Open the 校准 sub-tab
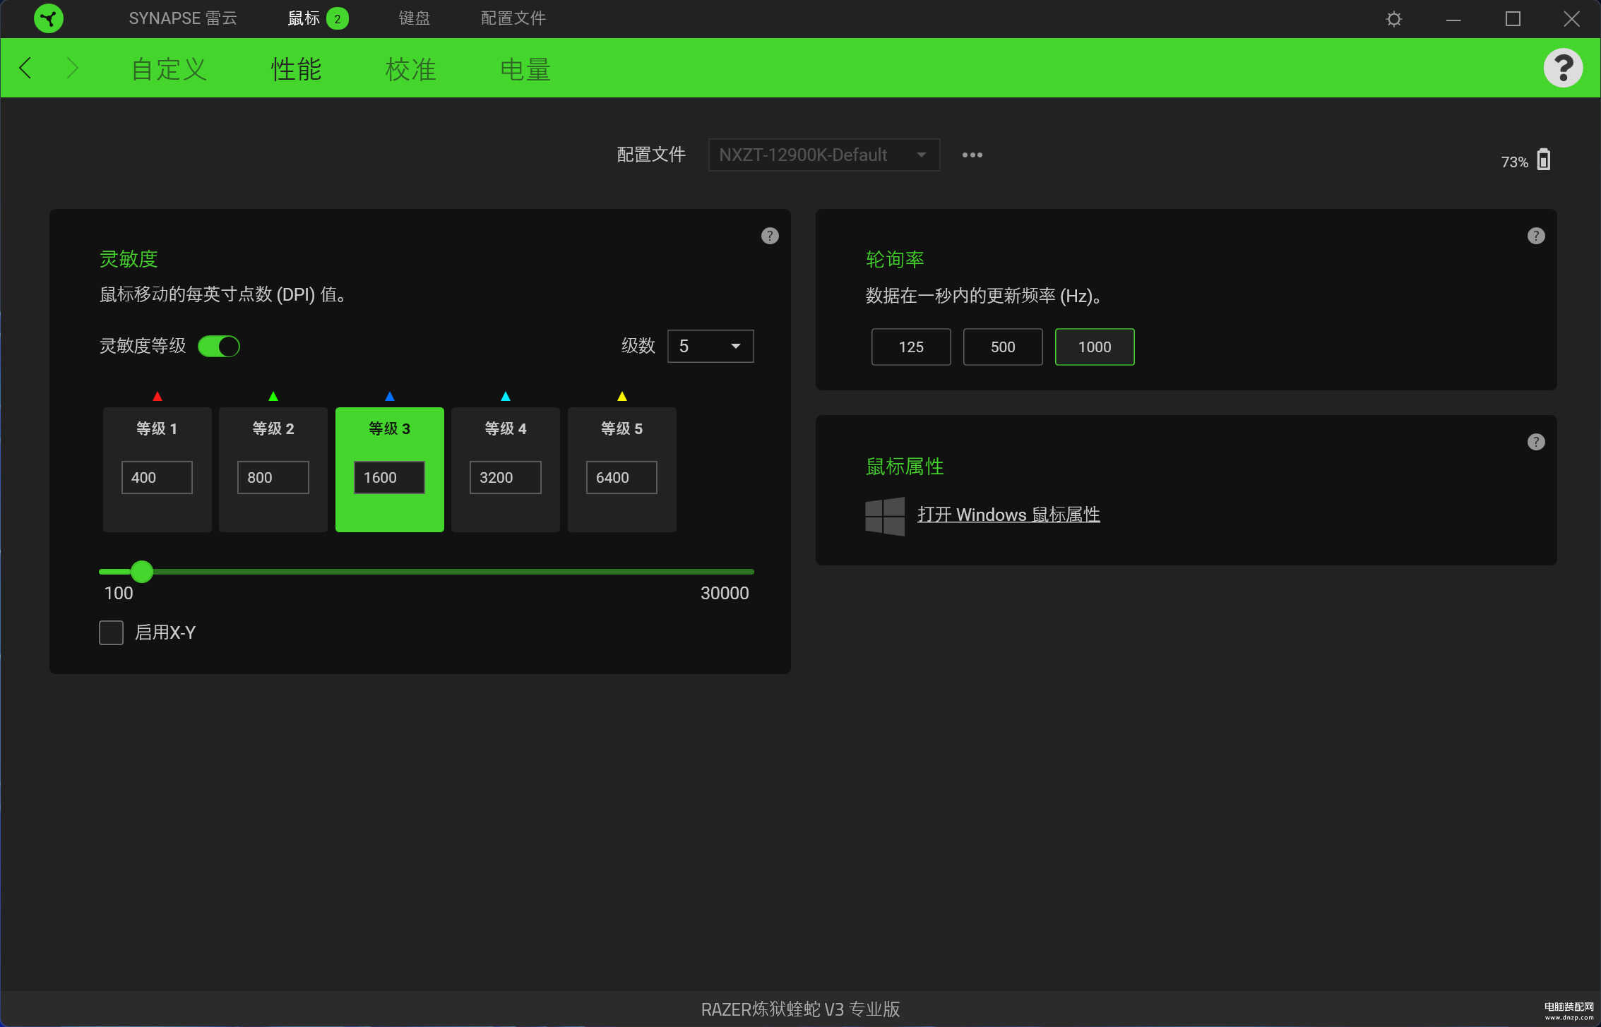The height and width of the screenshot is (1027, 1601). coord(411,69)
